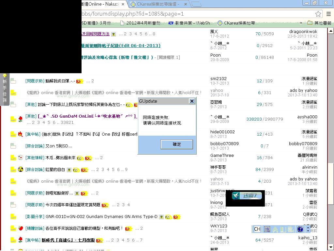
Task: Bookmark this page with the star icon
Action: [318, 14]
